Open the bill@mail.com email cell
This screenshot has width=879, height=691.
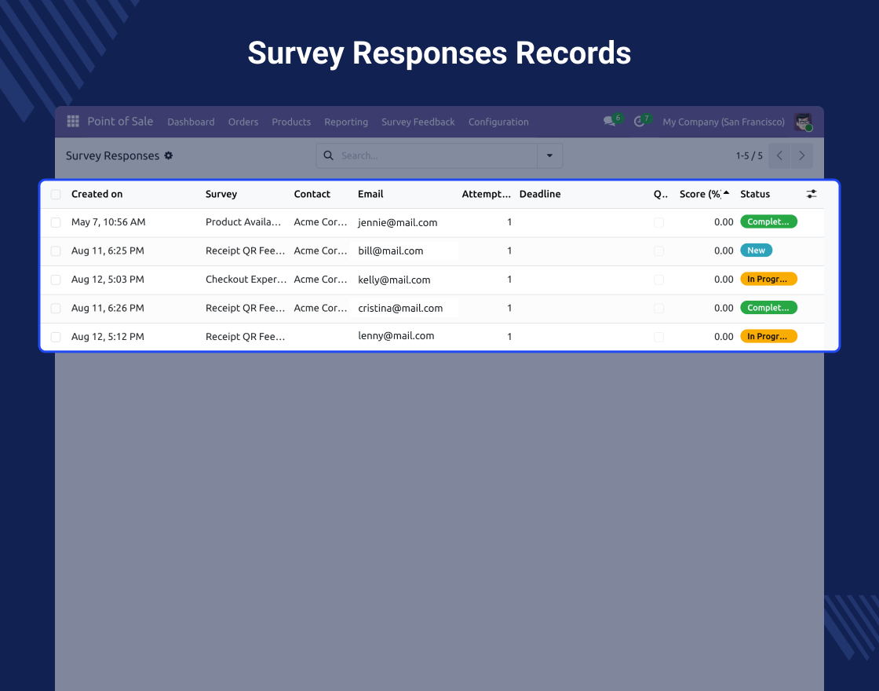click(391, 250)
